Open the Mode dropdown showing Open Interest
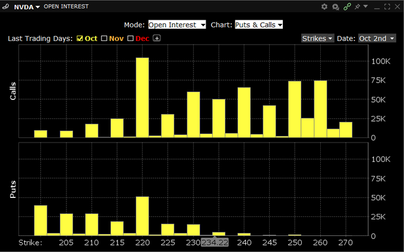The height and width of the screenshot is (252, 404). click(177, 25)
